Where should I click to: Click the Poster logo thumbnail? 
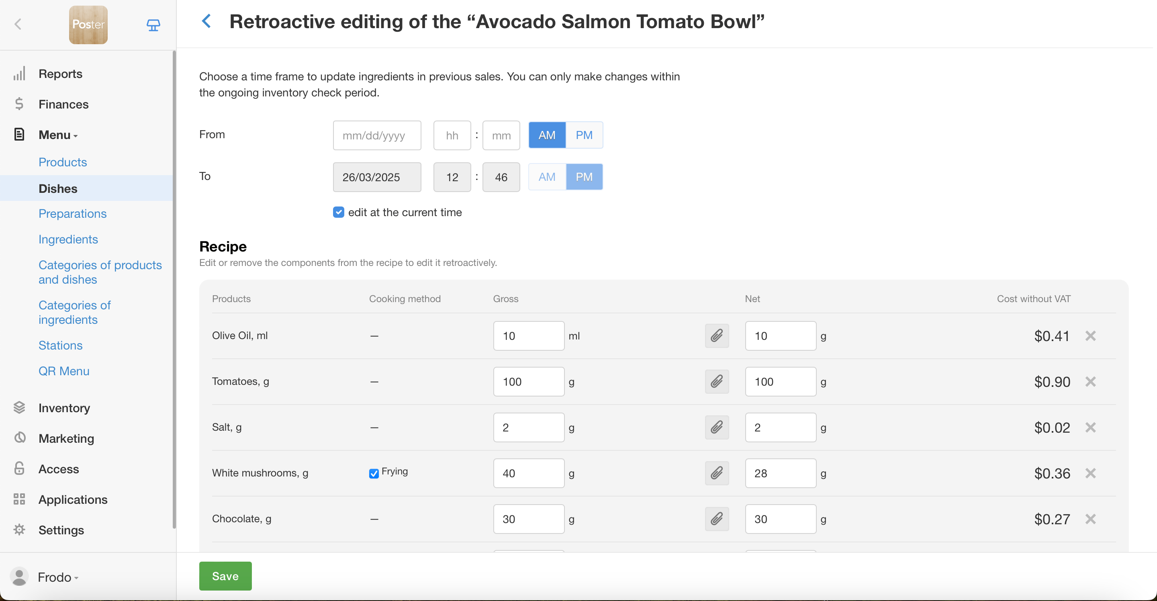pyautogui.click(x=88, y=25)
